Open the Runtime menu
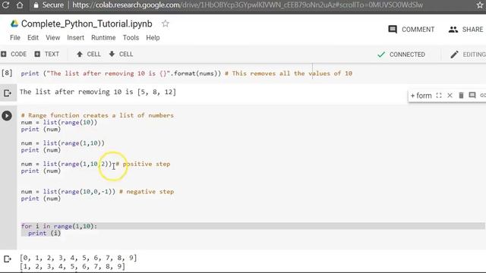Image resolution: width=486 pixels, height=273 pixels. point(103,38)
